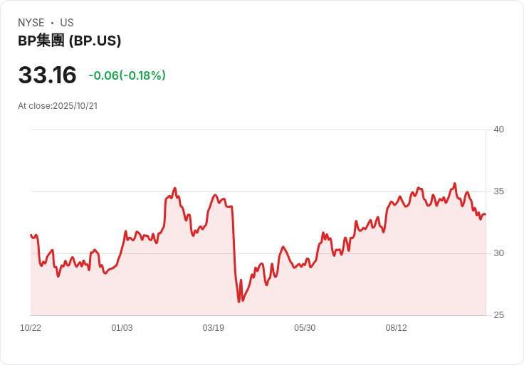The width and height of the screenshot is (524, 365).
Task: Click the US market label
Action: [67, 23]
